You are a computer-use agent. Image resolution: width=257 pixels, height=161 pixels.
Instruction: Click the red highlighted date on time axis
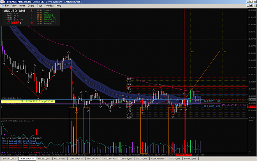[184, 154]
